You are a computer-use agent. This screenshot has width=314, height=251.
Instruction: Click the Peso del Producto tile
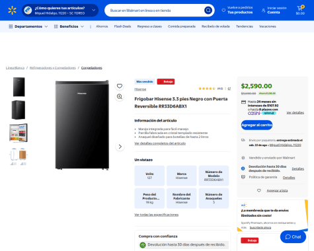[149, 198]
